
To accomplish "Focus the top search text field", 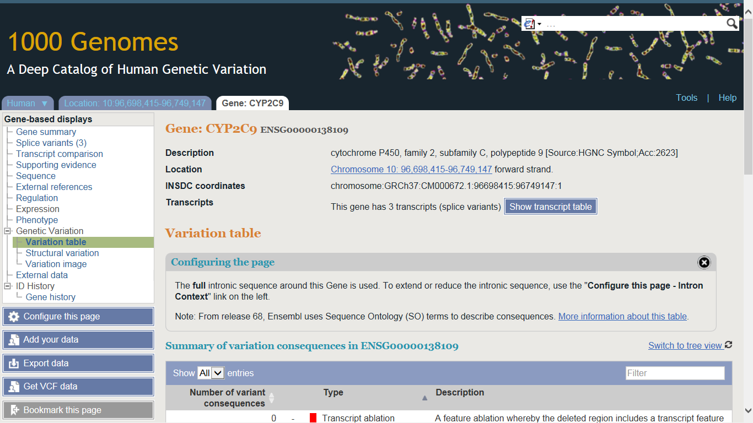I will (x=634, y=24).
